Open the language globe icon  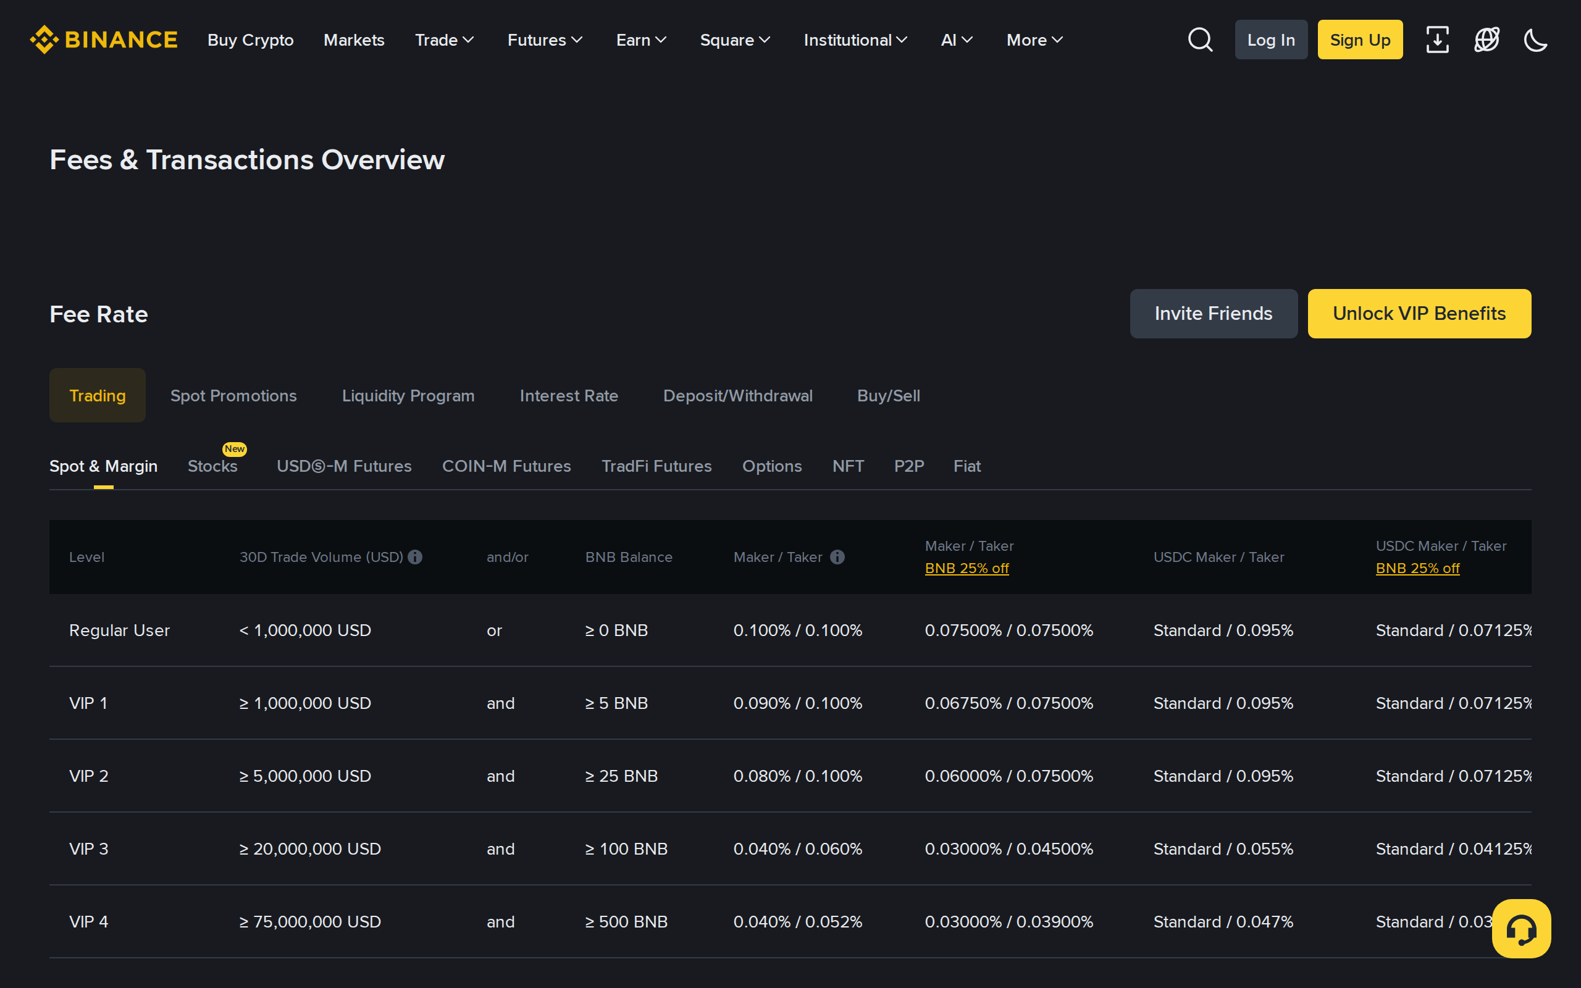[1487, 40]
